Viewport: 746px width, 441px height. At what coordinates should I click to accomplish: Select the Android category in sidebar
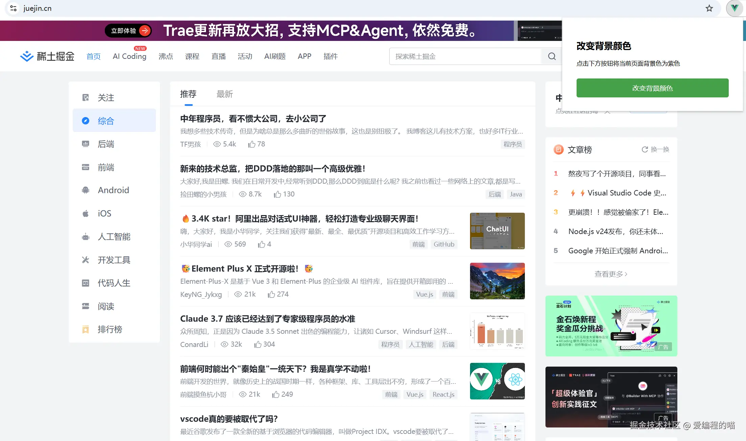click(x=113, y=190)
